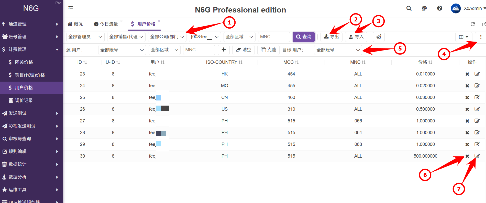Open the 全部管理员 dropdown
The width and height of the screenshot is (486, 203).
85,37
